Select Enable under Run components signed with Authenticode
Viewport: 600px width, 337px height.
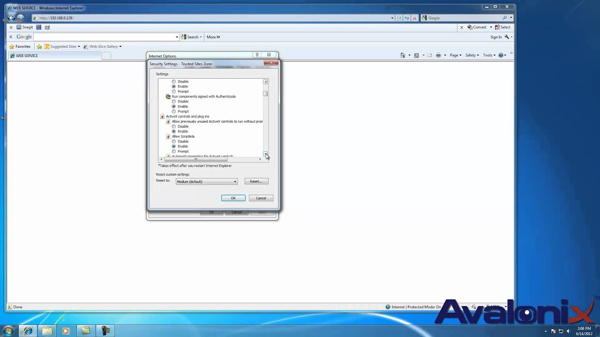pyautogui.click(x=174, y=106)
